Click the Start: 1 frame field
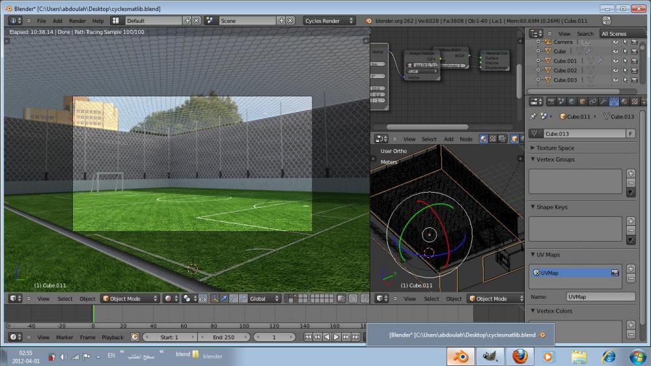Screen dimensions: 651x366 169,337
